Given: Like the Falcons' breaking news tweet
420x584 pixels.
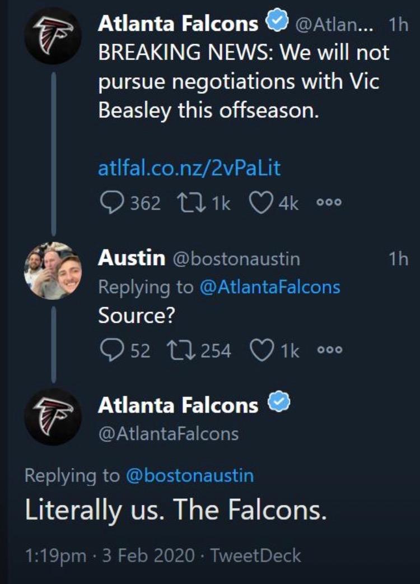Looking at the screenshot, I should click(261, 203).
